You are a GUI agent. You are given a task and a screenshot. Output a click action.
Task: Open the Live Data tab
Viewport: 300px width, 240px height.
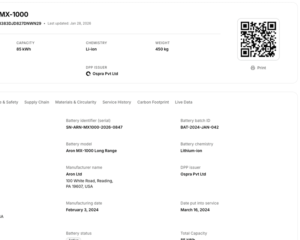(x=184, y=102)
